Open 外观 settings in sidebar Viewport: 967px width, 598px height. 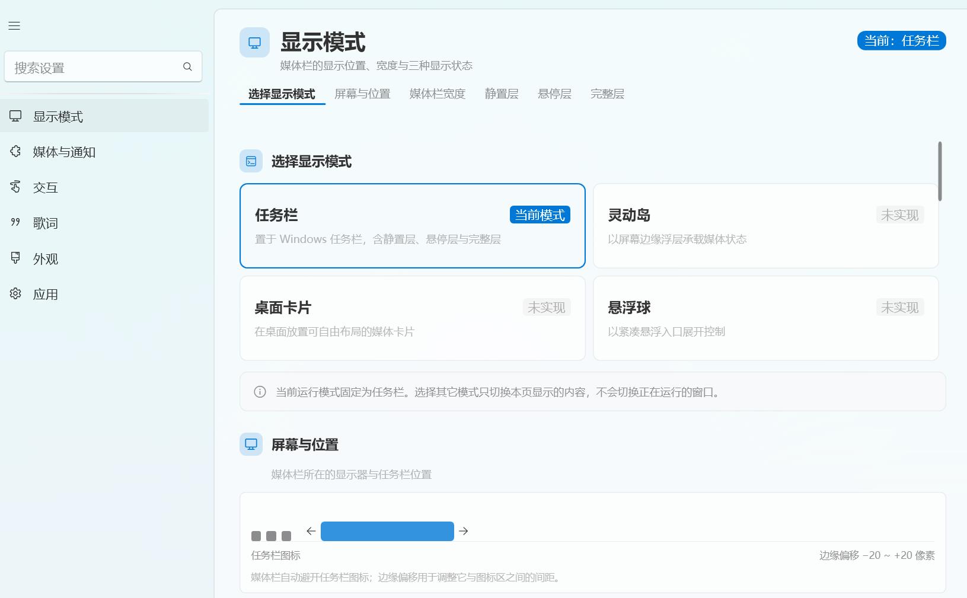point(104,258)
